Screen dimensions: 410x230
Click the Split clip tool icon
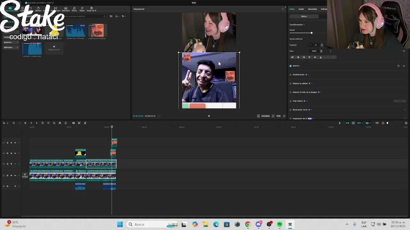coord(25,123)
